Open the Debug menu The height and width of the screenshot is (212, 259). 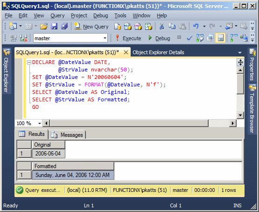pyautogui.click(x=101, y=15)
